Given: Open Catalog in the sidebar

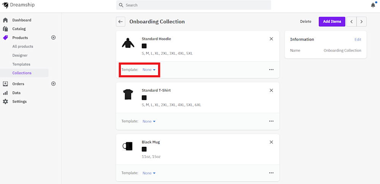Looking at the screenshot, I should [19, 29].
